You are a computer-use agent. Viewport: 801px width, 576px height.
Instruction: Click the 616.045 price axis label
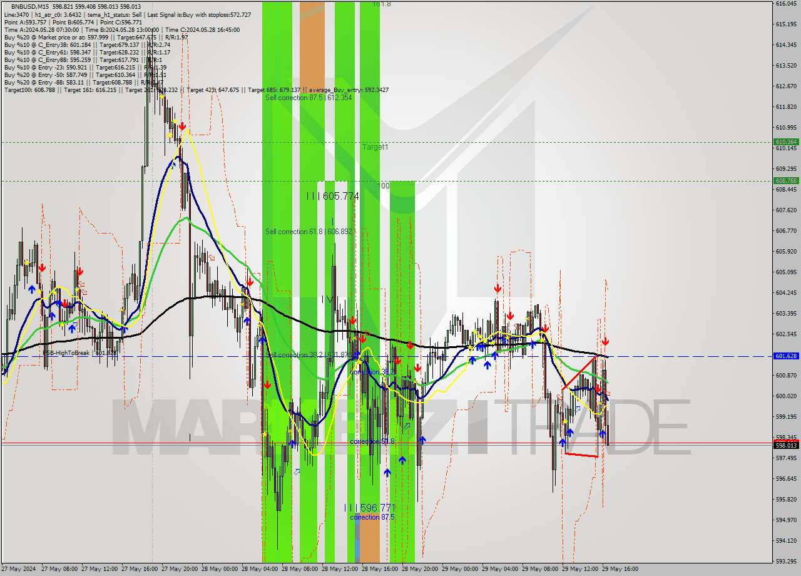coord(785,4)
